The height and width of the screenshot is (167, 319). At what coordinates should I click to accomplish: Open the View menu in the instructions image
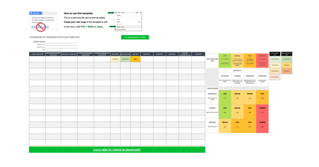[x=123, y=12]
